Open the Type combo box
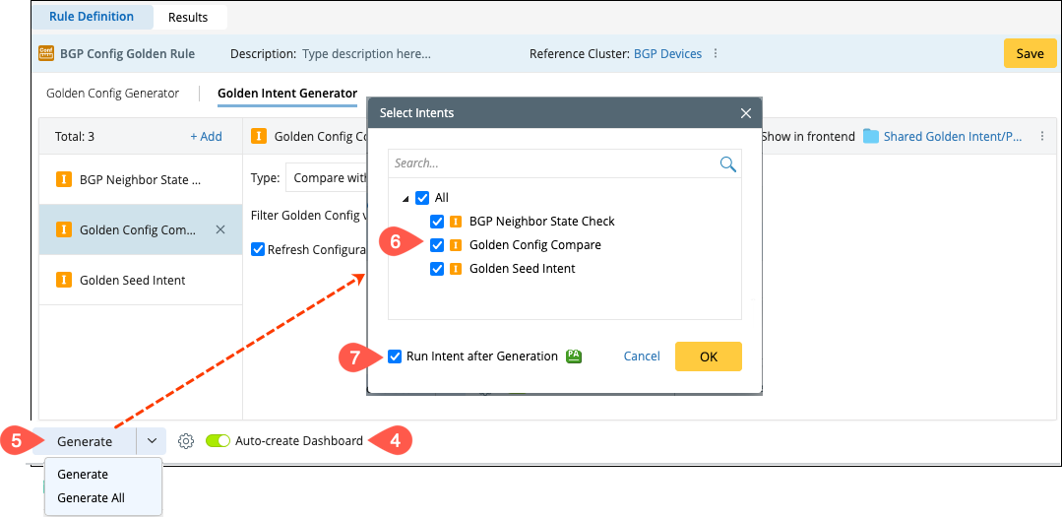The width and height of the screenshot is (1062, 518). point(326,178)
